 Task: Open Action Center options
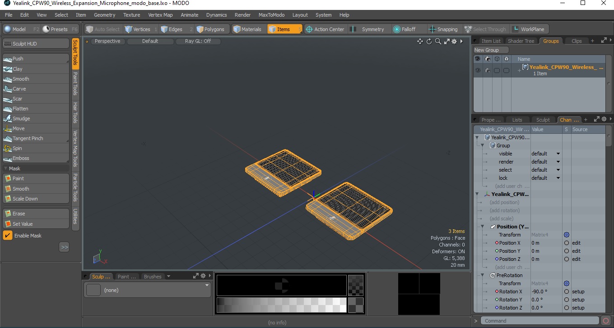[x=325, y=29]
